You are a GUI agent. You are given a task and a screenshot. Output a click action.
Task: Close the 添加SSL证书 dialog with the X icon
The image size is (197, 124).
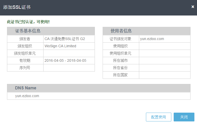[x=193, y=7]
